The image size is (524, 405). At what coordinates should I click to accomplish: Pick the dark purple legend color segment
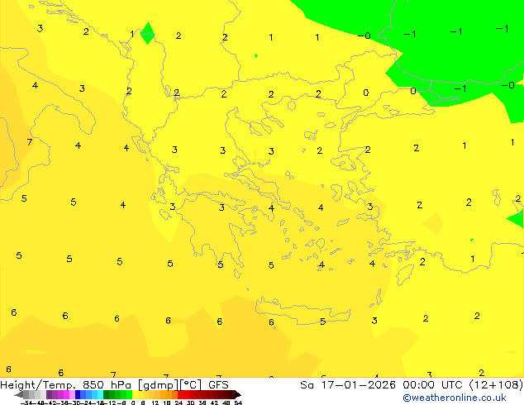pyautogui.click(x=49, y=394)
